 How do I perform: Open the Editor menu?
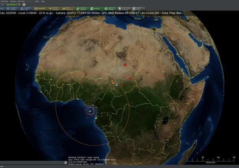[x=37, y=1]
